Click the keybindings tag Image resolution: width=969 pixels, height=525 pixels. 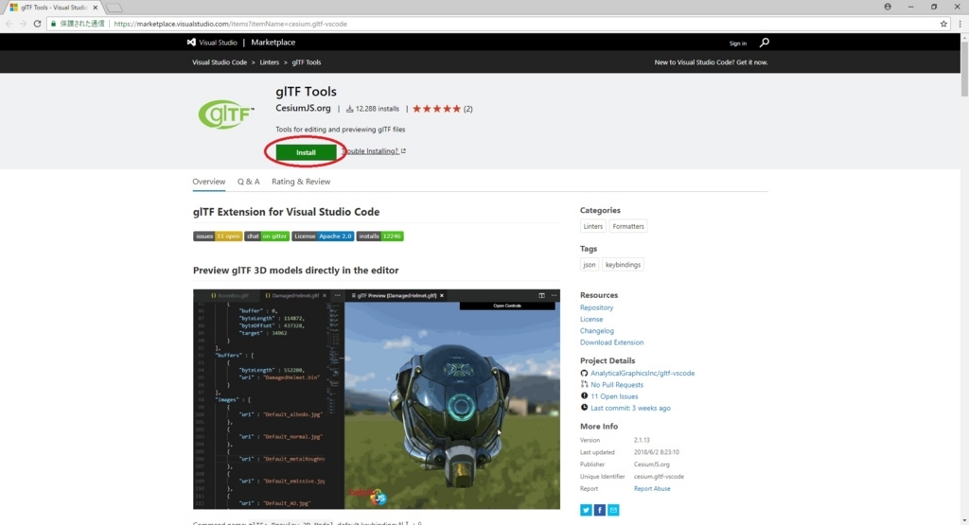[x=623, y=265]
